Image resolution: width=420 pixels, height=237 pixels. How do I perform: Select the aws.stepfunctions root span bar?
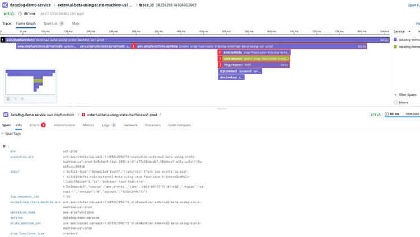pos(195,40)
